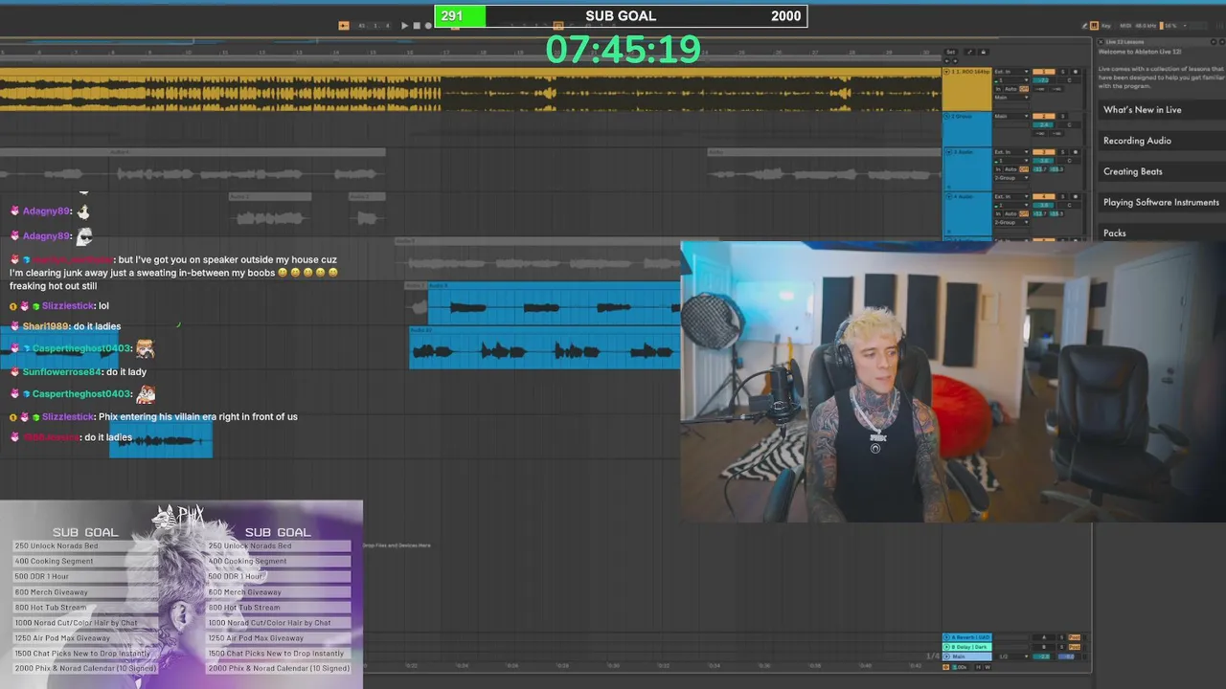Set 3 Audio monitor to Auto
This screenshot has width=1226, height=689.
pos(1010,168)
